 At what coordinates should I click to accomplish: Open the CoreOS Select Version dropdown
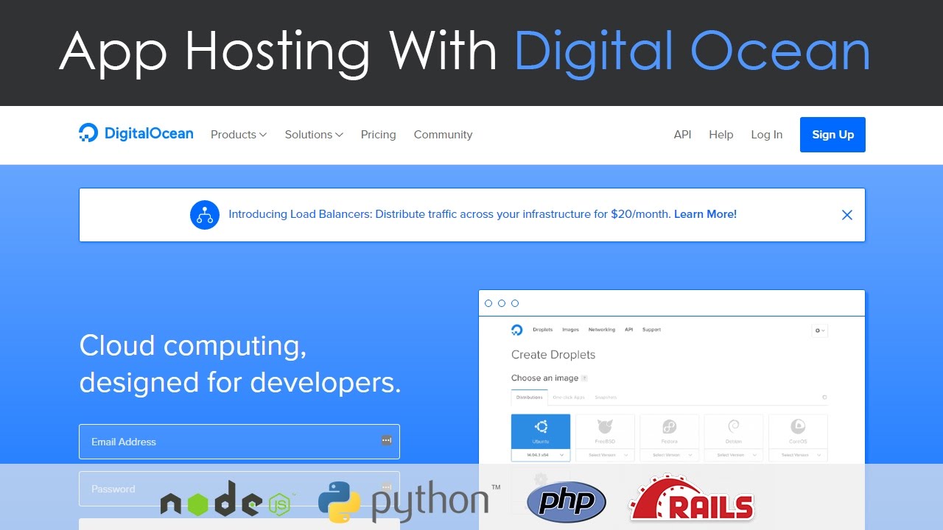point(798,455)
